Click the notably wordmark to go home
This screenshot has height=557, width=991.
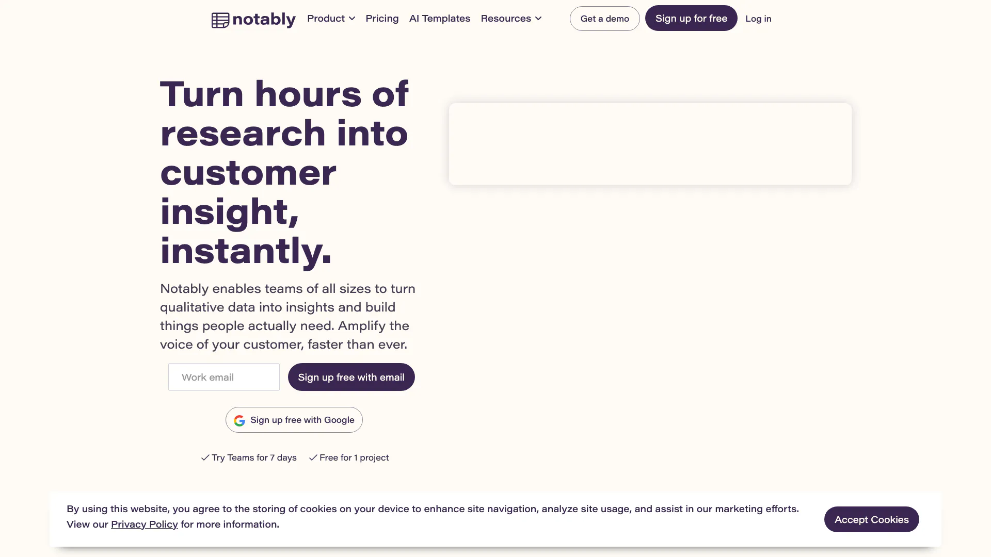(x=264, y=20)
